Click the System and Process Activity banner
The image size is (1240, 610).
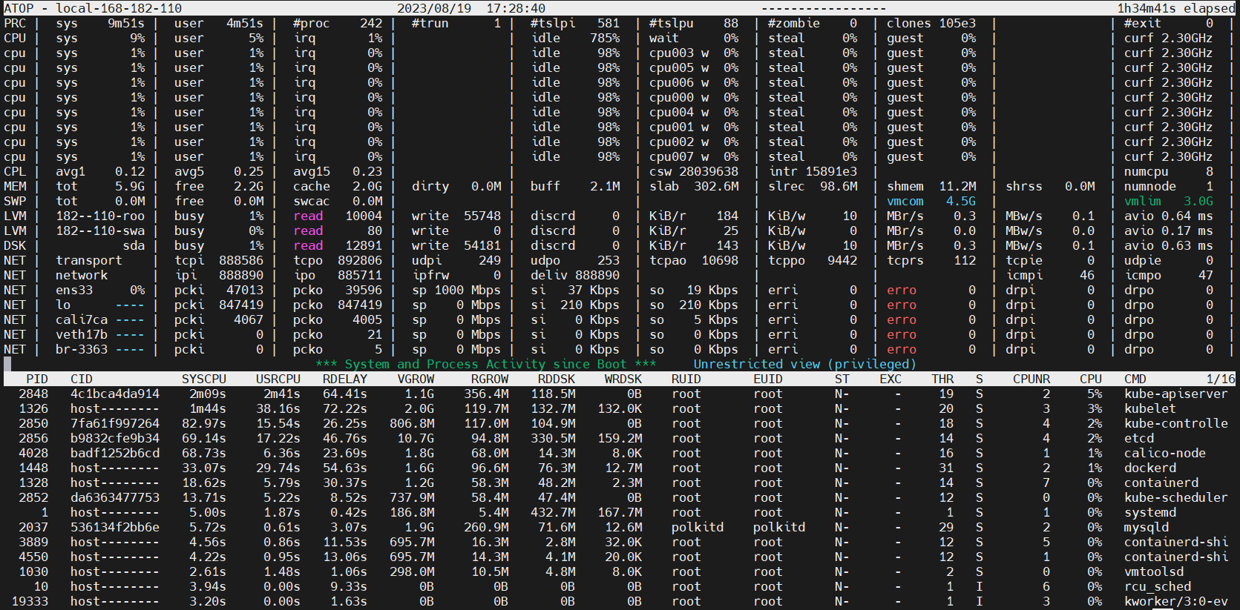486,364
